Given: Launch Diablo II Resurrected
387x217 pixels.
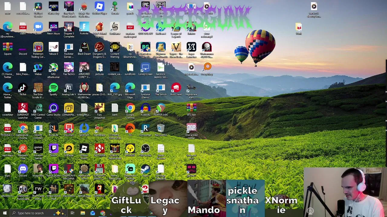Looking at the screenshot, I should coord(115,152).
